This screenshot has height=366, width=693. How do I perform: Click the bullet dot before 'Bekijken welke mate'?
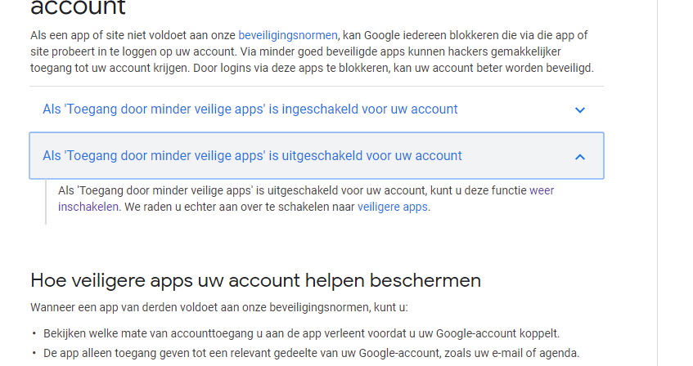pyautogui.click(x=34, y=333)
